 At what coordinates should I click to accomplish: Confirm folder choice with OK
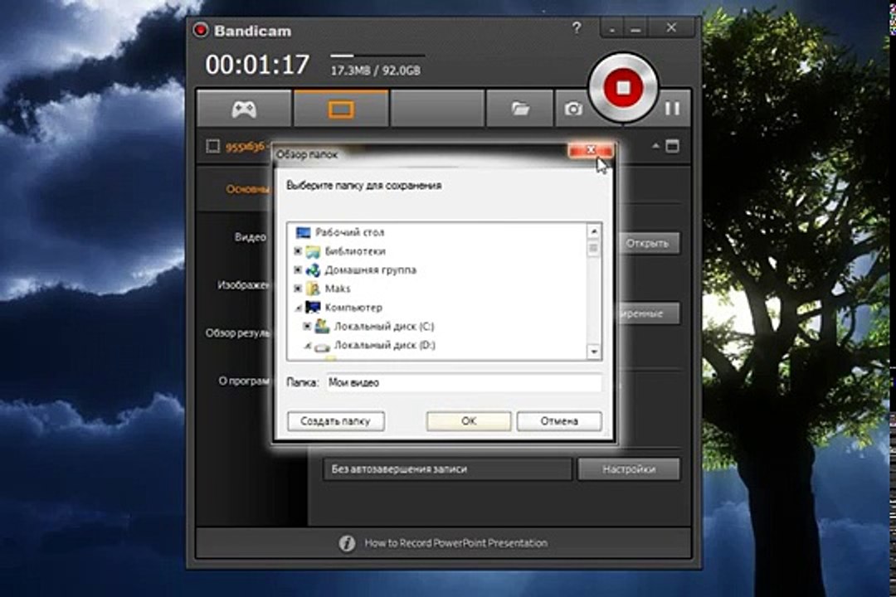(x=469, y=421)
